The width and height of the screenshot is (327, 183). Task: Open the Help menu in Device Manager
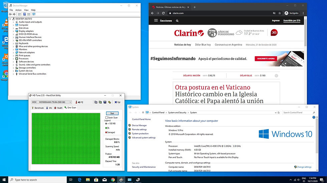click(x=33, y=10)
